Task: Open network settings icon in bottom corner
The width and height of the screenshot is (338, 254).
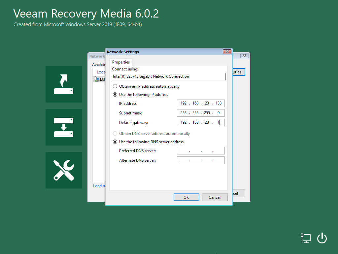Action: tap(305, 238)
